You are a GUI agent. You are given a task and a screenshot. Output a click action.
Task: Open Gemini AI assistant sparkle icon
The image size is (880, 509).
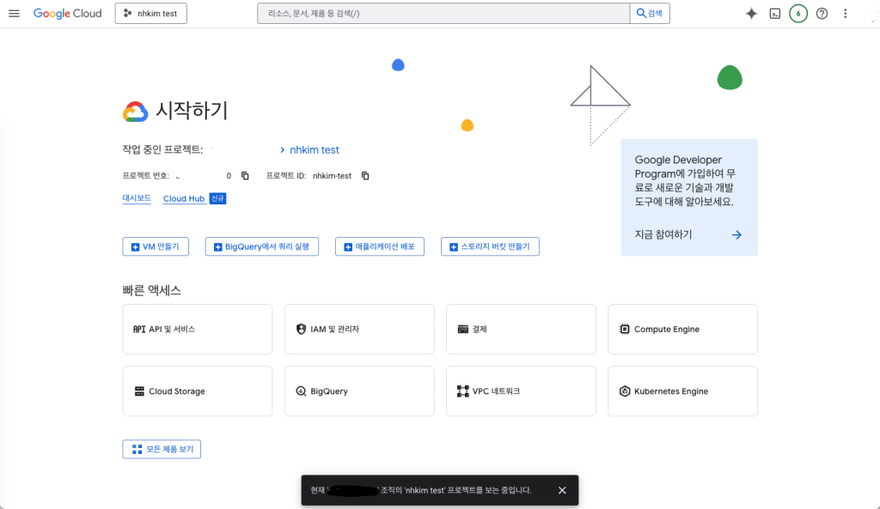(751, 14)
